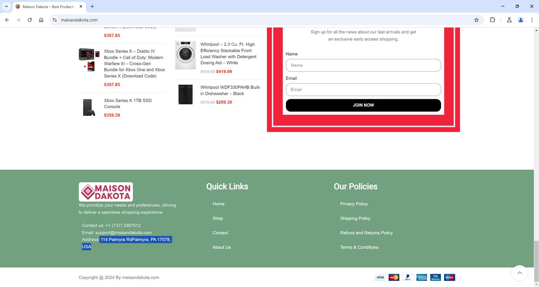
Task: Open the Refund and Returns Policy link
Action: coord(366,233)
